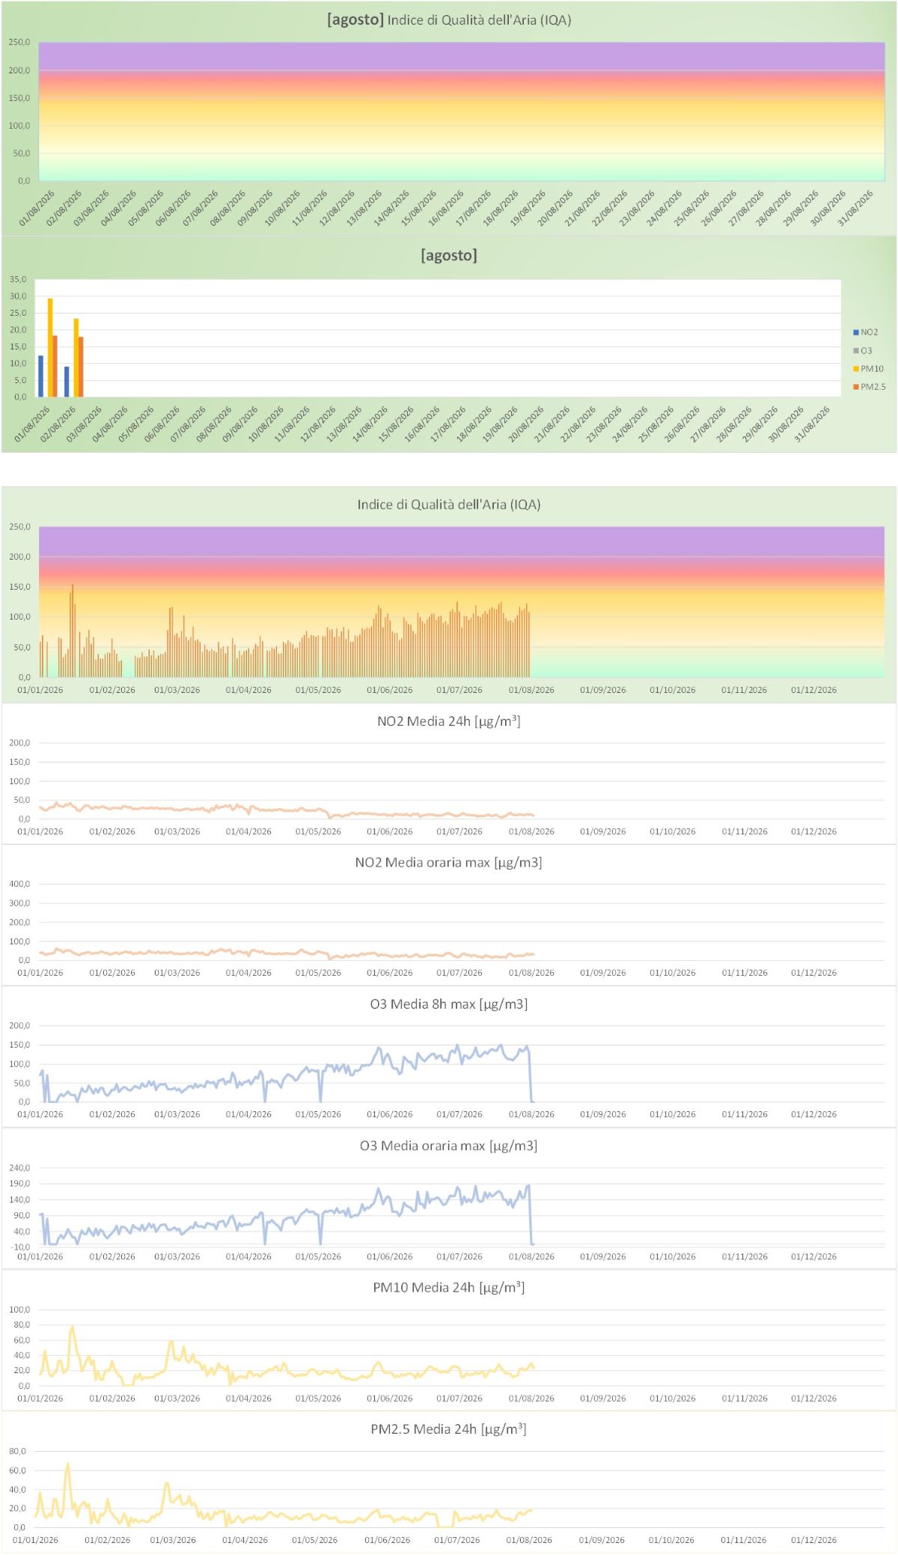Click the 400,0 value on NO2 oraria max axis
Screen dimensions: 898x1555
click(19, 885)
